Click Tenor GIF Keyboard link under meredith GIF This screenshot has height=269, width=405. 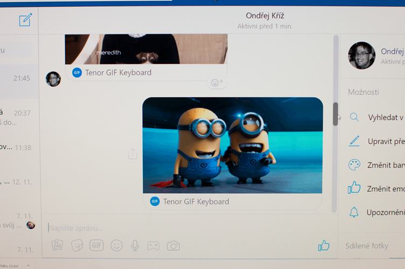(x=118, y=72)
